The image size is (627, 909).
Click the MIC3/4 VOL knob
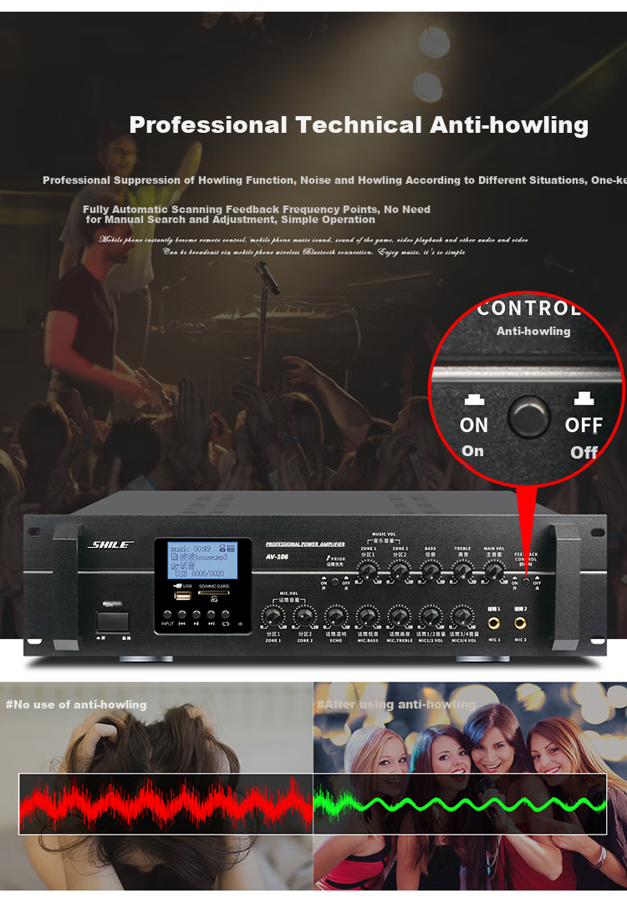click(x=462, y=617)
